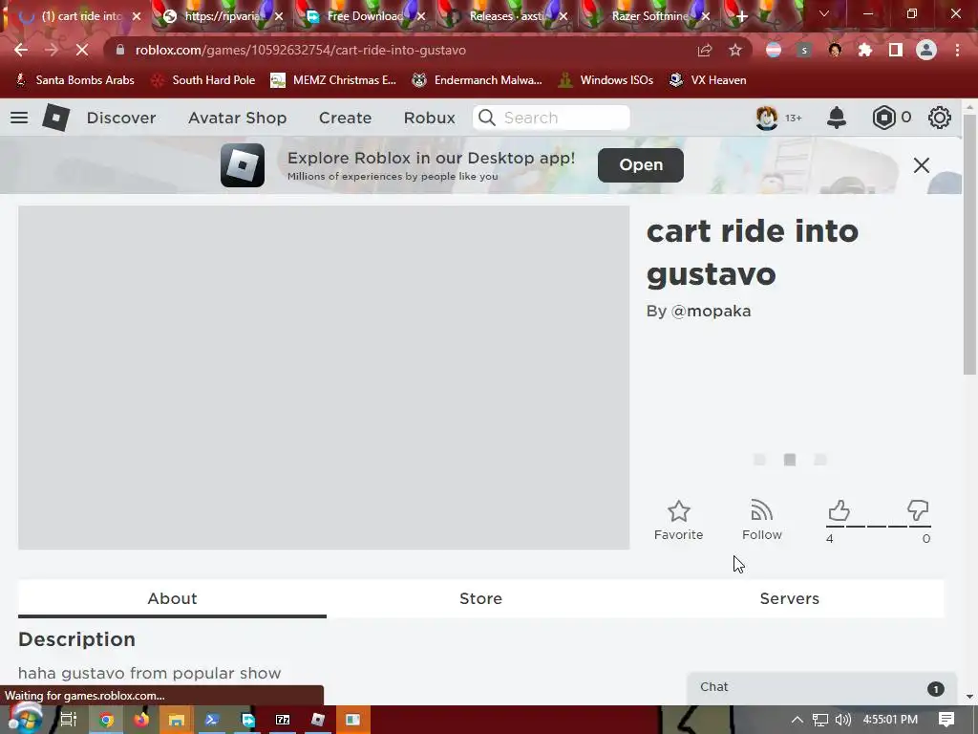This screenshot has width=978, height=734.
Task: Go to Avatar Shop
Action: (x=237, y=118)
